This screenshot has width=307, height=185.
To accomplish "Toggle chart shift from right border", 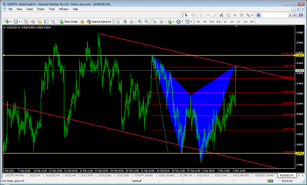I will (x=162, y=22).
